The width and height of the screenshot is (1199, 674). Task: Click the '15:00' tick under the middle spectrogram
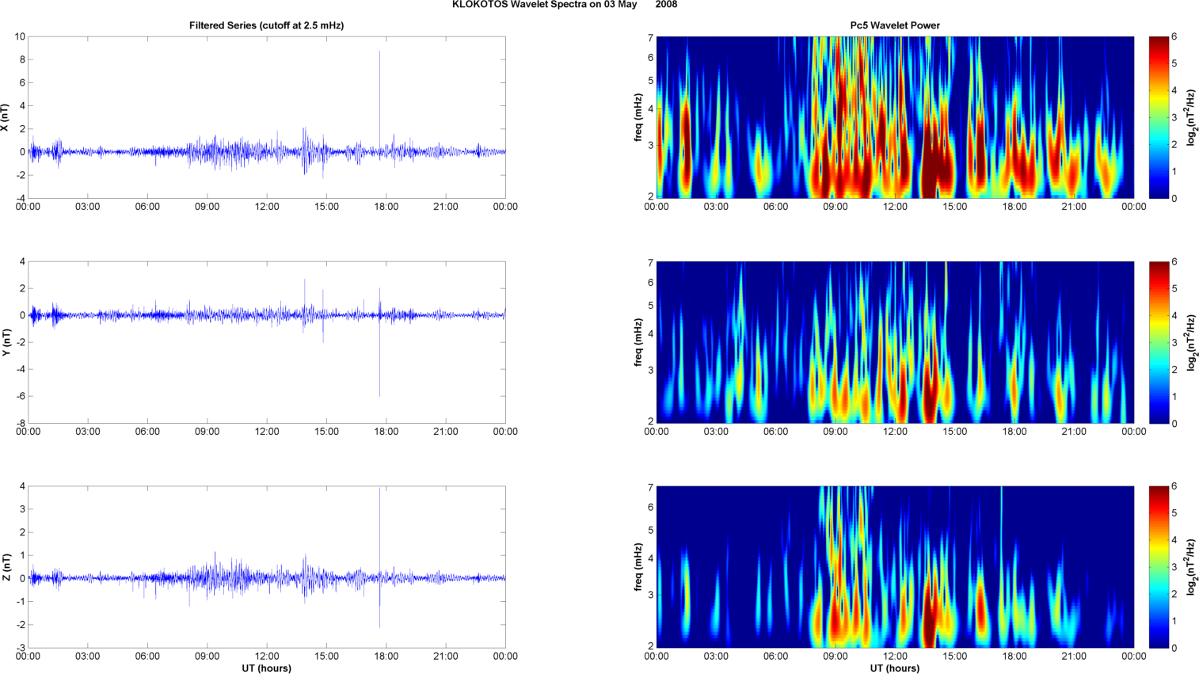point(955,432)
